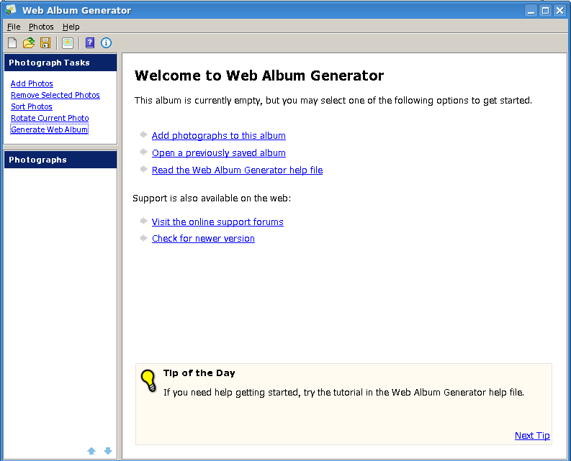Click the Add photos toolbar icon with the star

coord(68,43)
